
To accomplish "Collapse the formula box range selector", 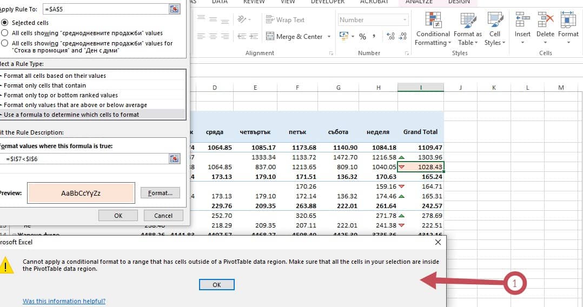I will click(174, 159).
